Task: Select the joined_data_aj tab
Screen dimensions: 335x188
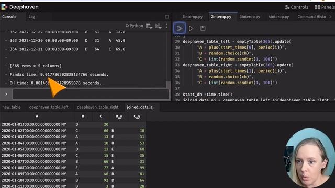Action: click(140, 107)
